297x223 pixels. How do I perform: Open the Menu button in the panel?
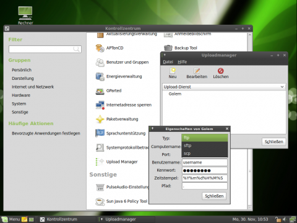pos(11,219)
